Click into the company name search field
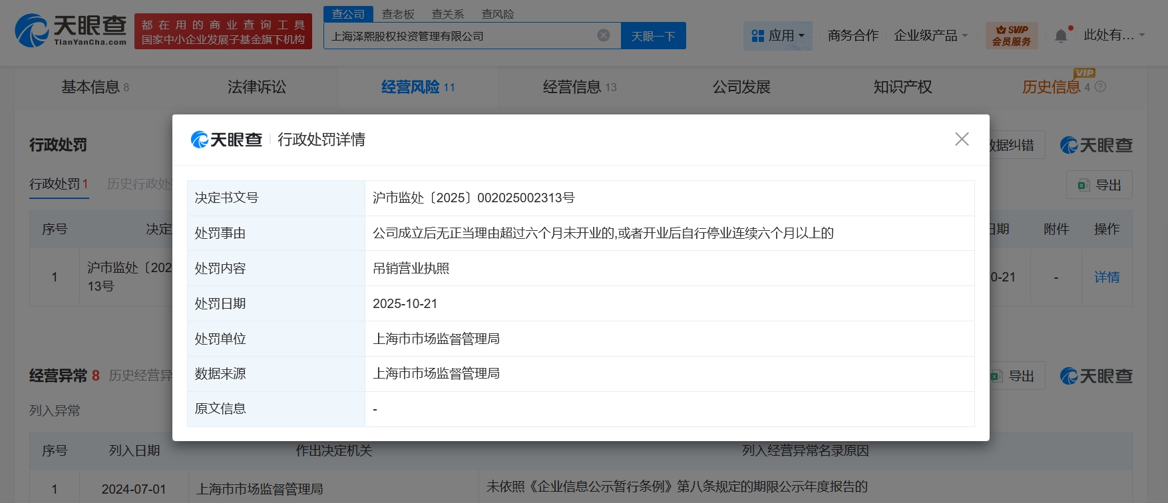The width and height of the screenshot is (1168, 503). point(459,36)
